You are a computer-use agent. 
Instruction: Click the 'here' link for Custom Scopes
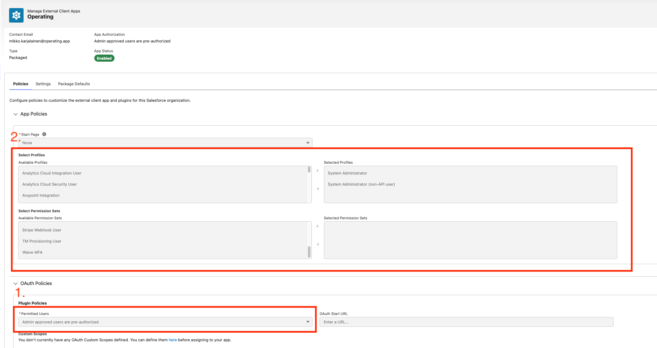[173, 340]
